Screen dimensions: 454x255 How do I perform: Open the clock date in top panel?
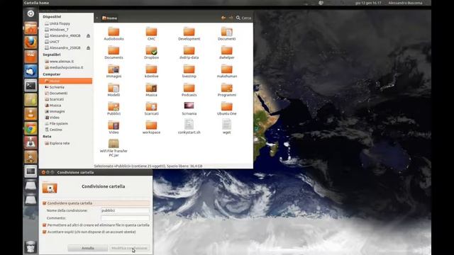point(368,3)
